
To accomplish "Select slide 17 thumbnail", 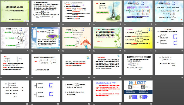I will [138, 64].
